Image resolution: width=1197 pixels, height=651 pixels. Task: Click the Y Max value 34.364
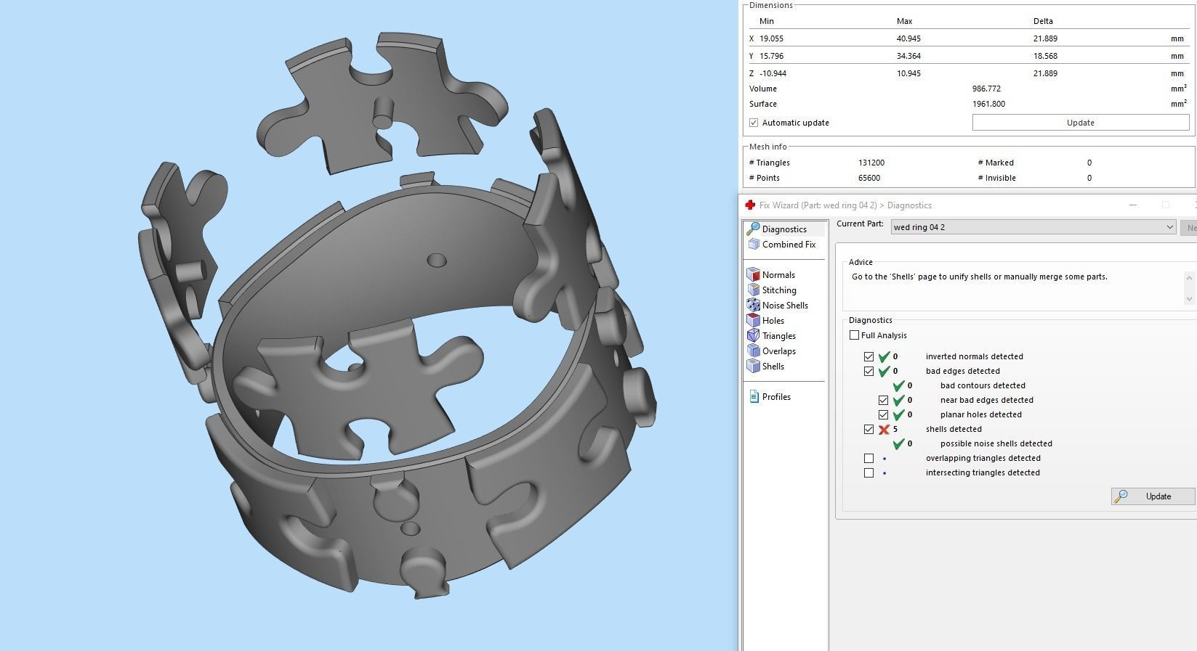coord(908,56)
